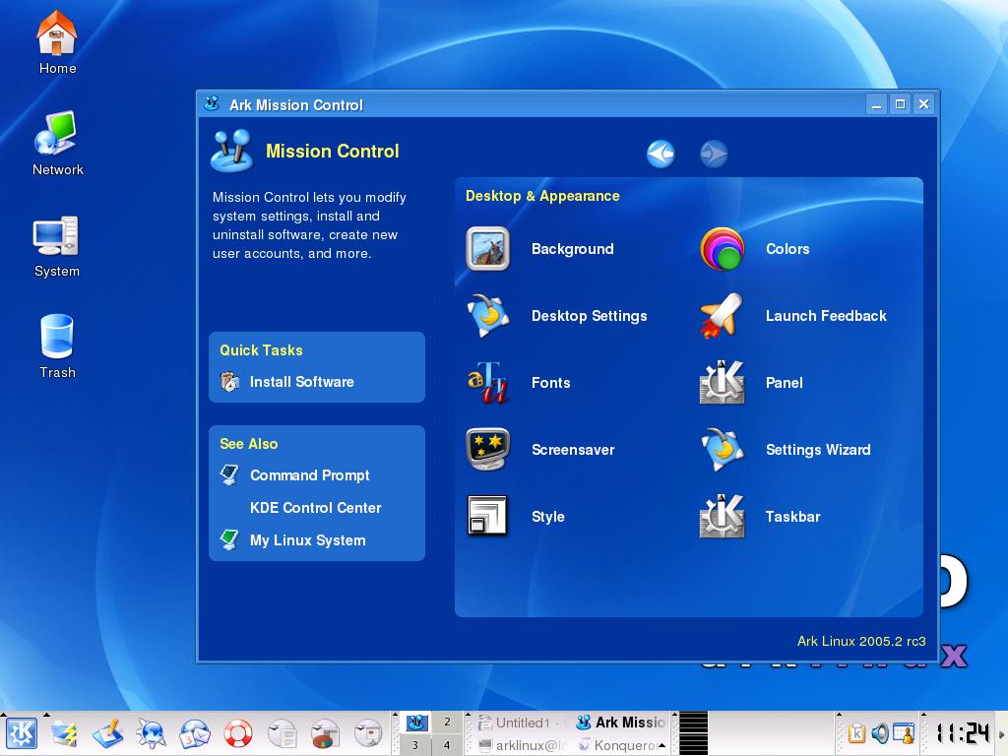Maximize the Ark Mission Control window
This screenshot has width=1008, height=756.
pos(900,104)
